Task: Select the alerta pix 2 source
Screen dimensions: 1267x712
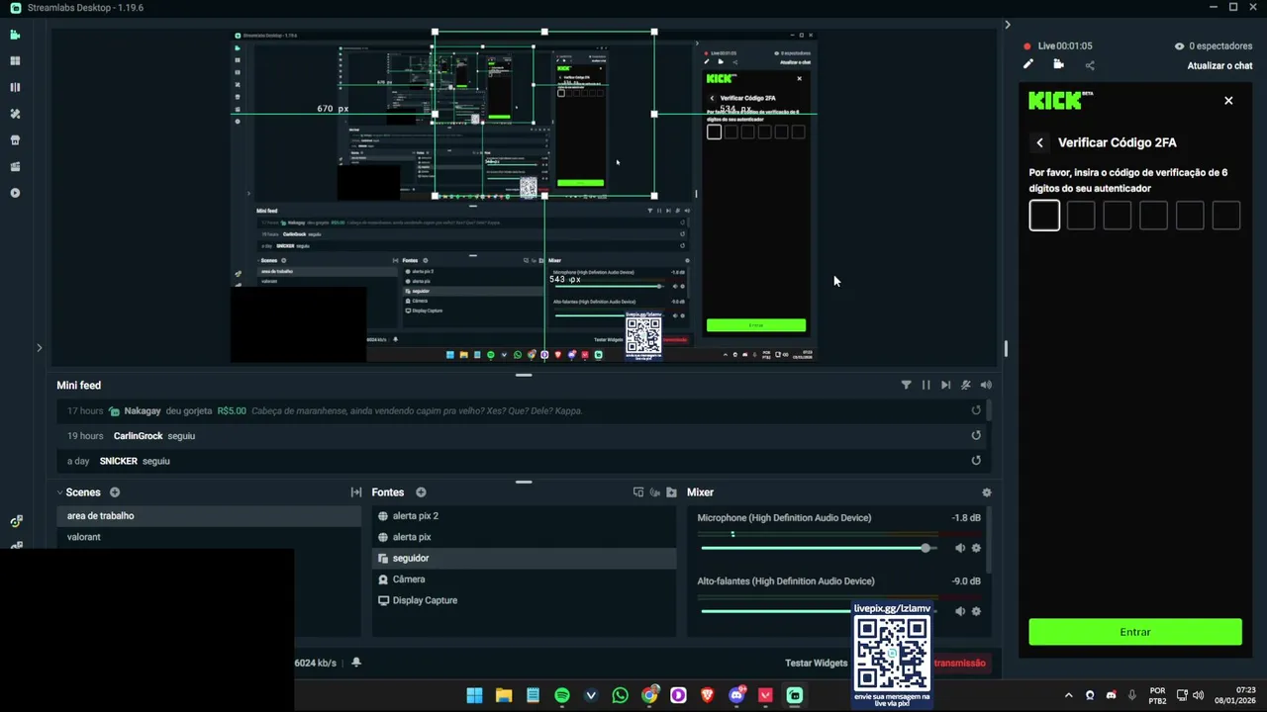Action: [x=524, y=516]
